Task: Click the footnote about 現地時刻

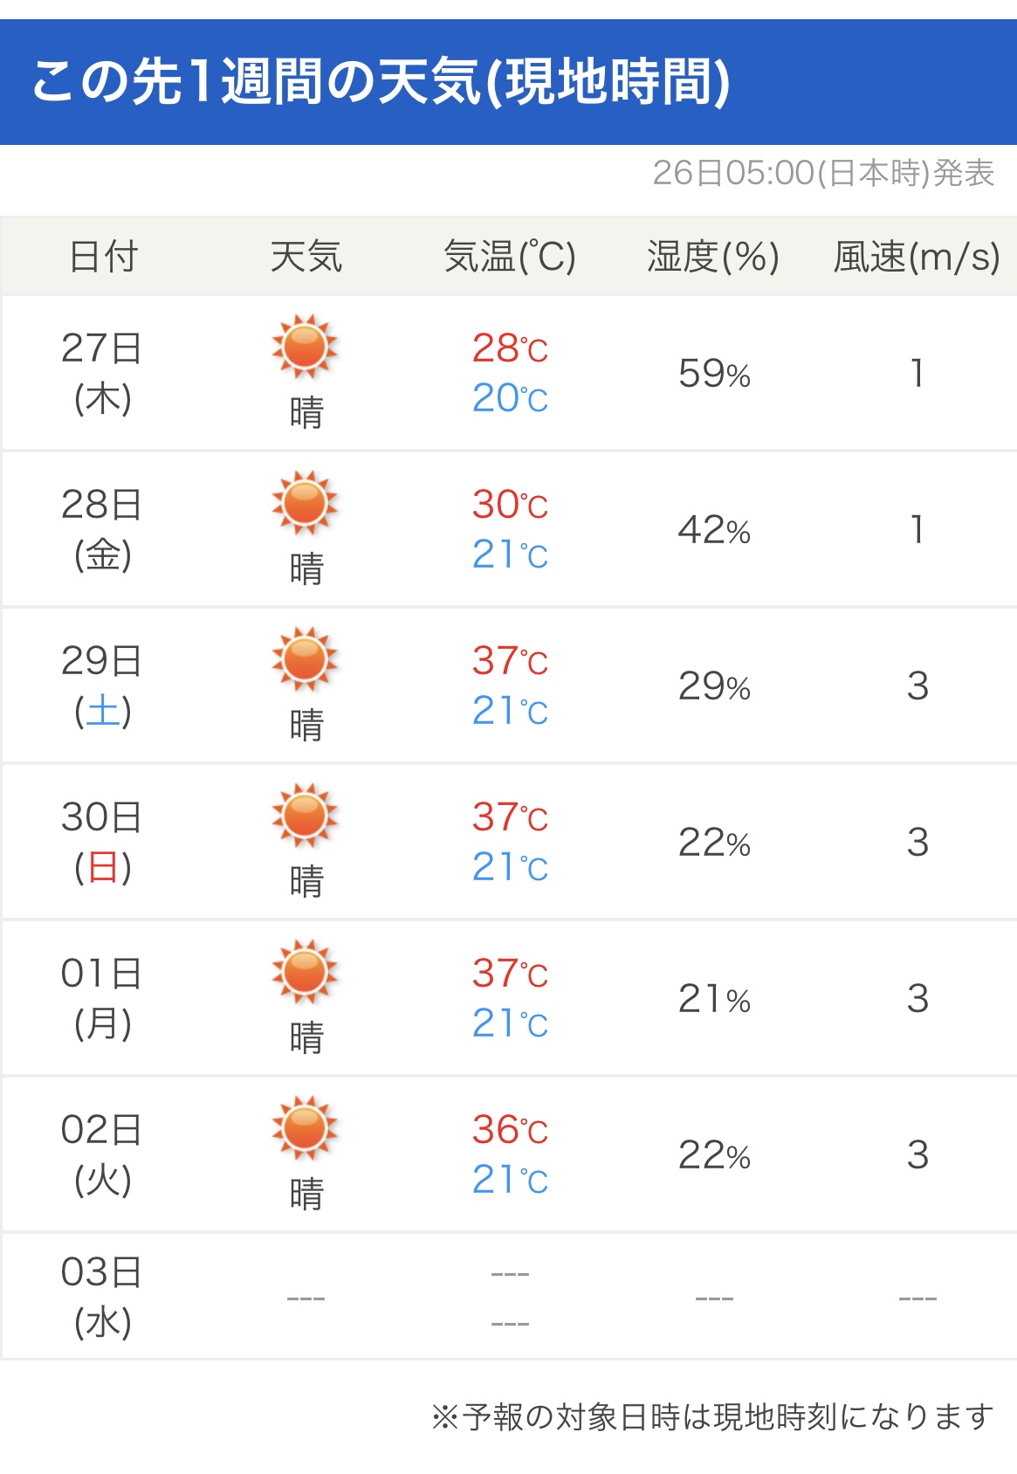Action: [x=711, y=1416]
